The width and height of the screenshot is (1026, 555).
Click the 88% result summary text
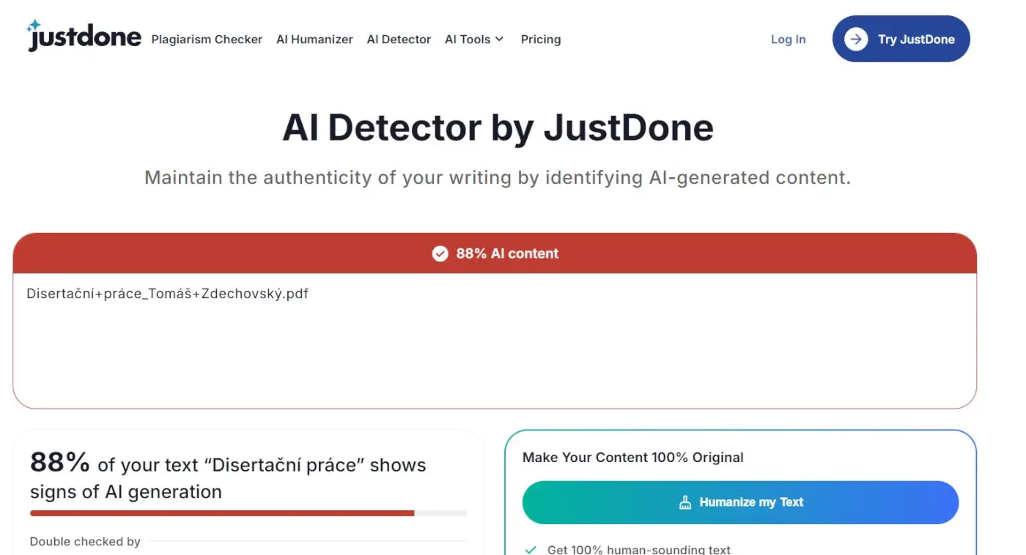point(228,477)
